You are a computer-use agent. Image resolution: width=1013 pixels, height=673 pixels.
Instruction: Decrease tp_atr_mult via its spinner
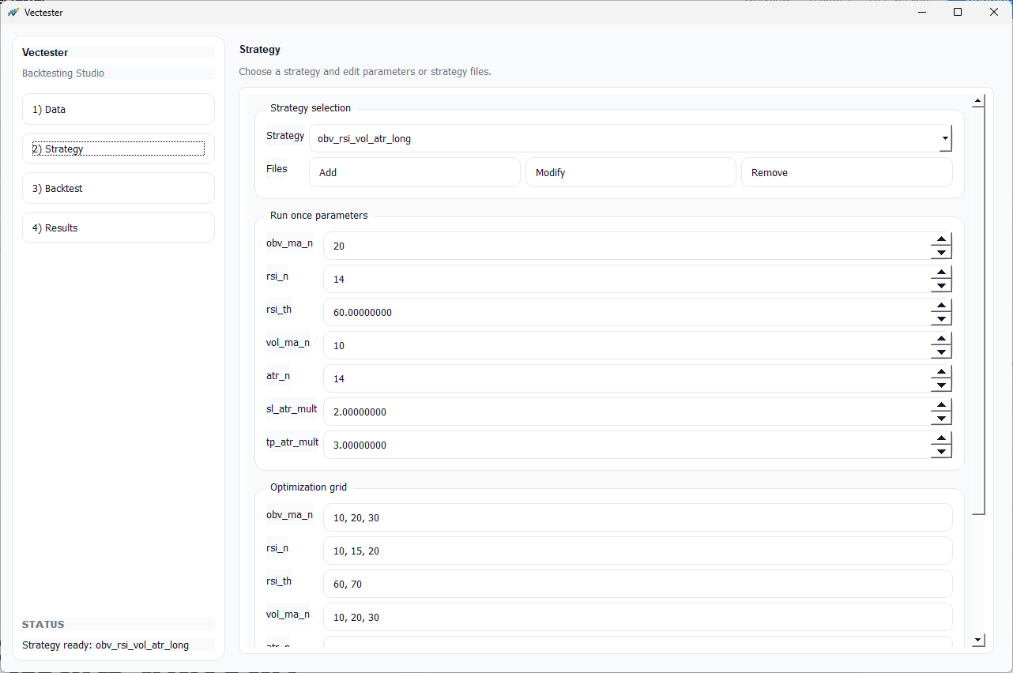pyautogui.click(x=941, y=451)
